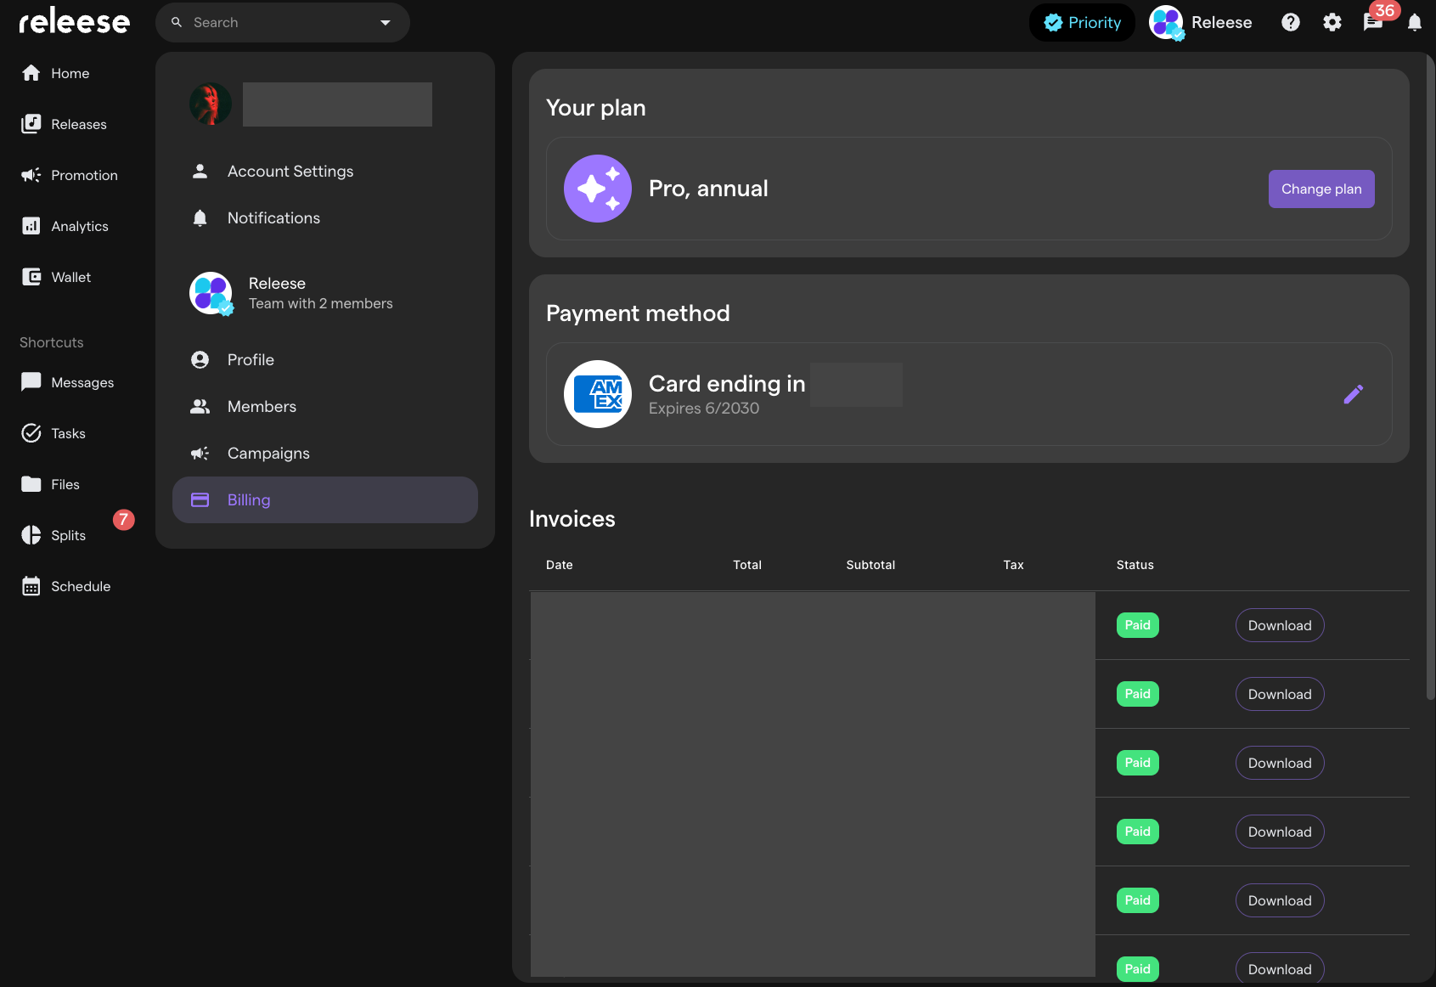
Task: Open the Profile menu item
Action: click(x=325, y=360)
